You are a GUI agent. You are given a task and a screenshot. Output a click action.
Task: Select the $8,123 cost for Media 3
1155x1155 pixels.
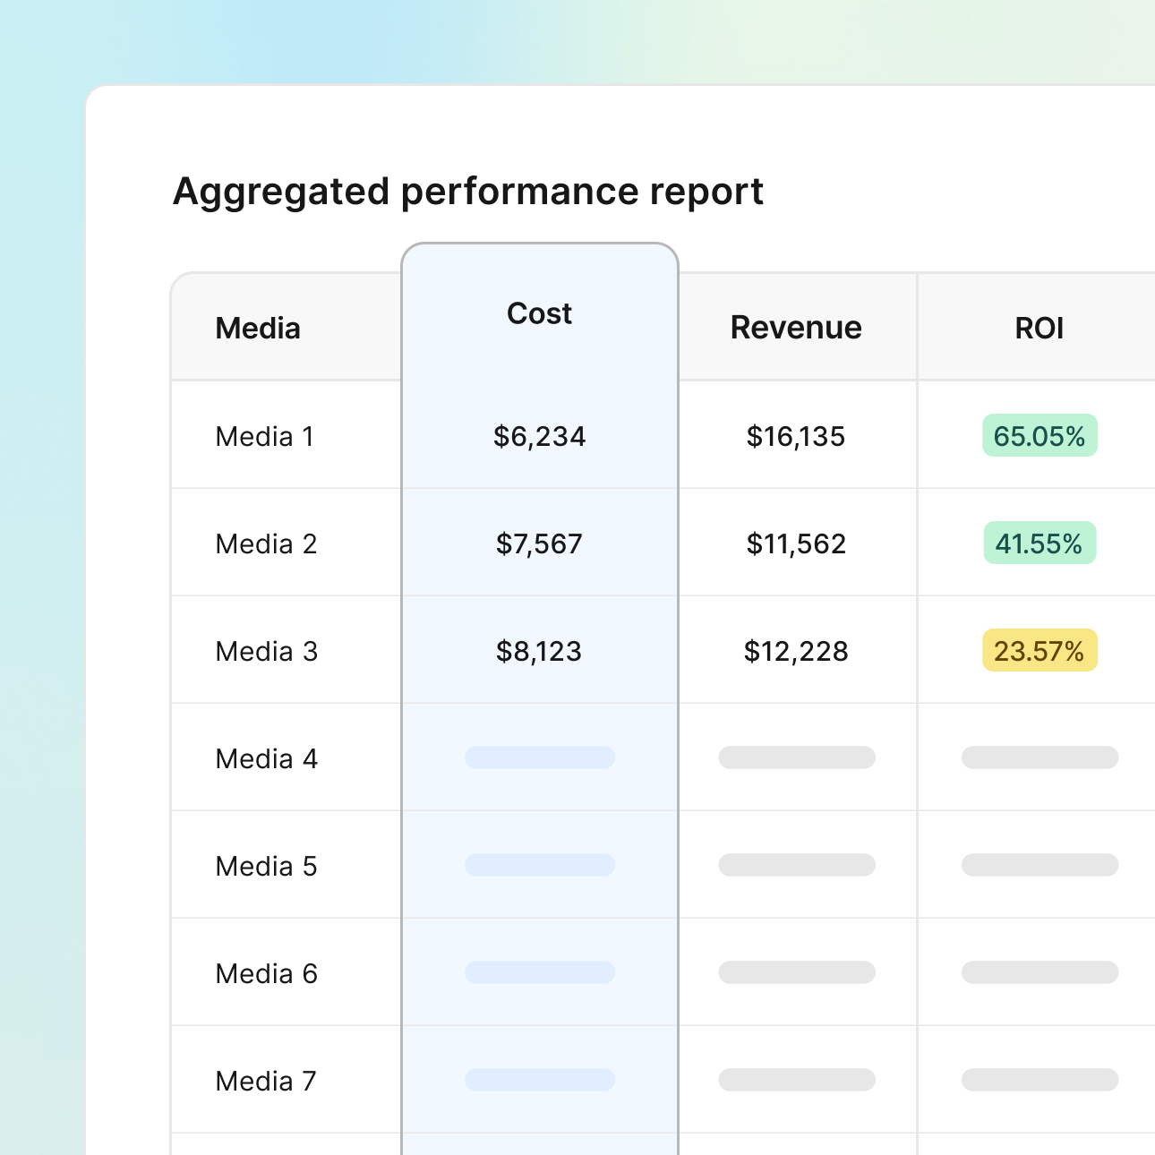click(537, 651)
